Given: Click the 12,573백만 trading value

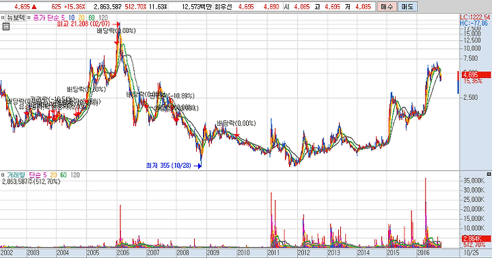Looking at the screenshot, I should [197, 7].
